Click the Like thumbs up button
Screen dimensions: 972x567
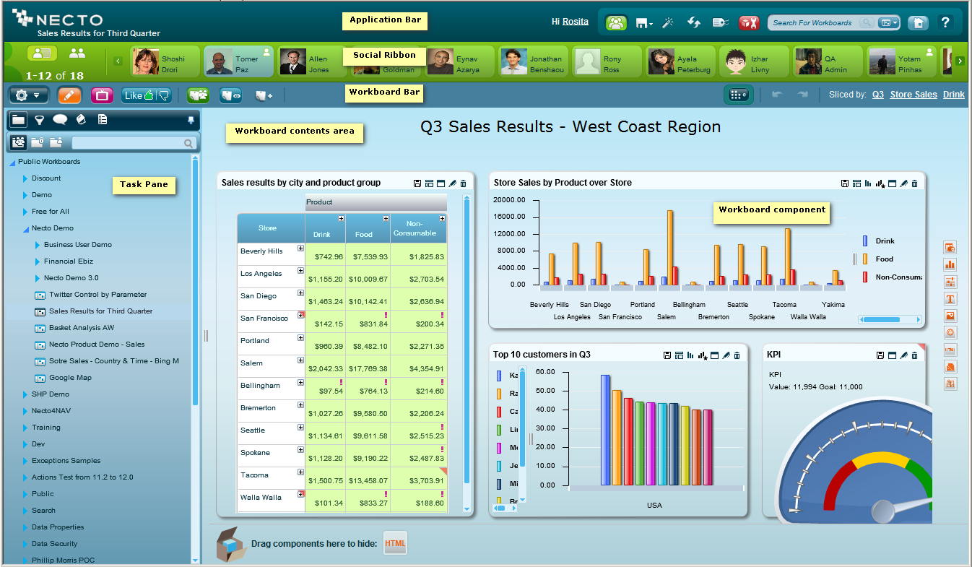139,95
